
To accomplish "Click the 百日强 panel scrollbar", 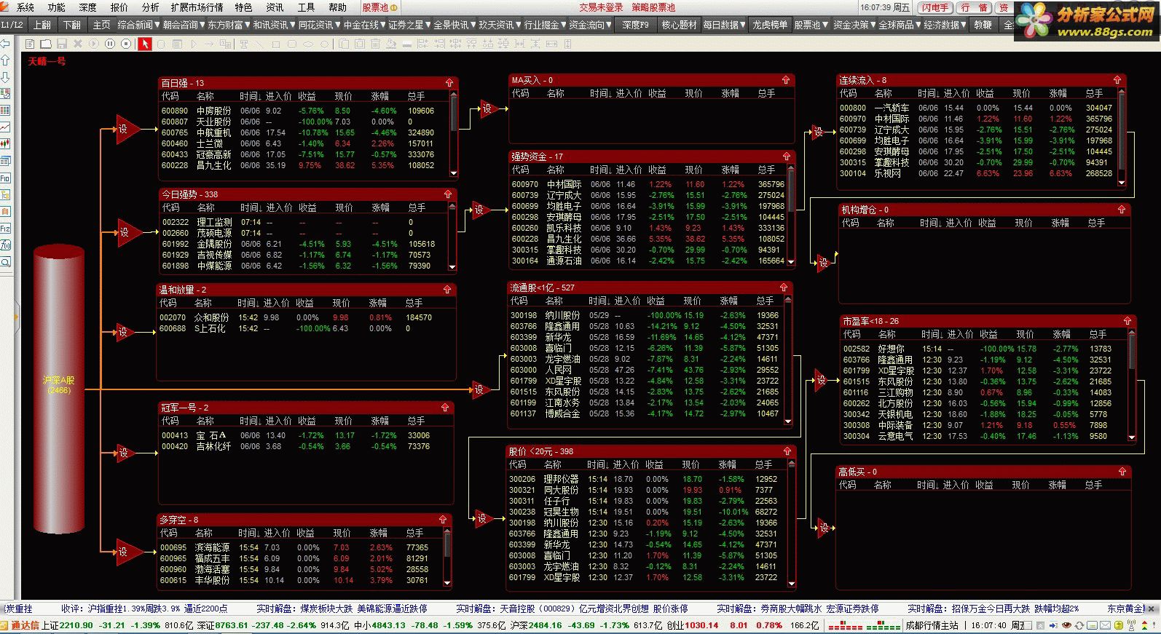I will coord(454,134).
